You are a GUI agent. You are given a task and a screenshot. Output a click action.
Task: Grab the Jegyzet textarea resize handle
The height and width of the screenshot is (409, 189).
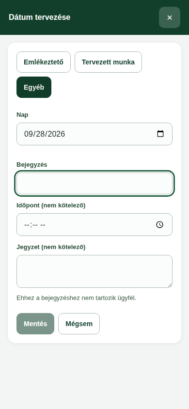[170, 285]
